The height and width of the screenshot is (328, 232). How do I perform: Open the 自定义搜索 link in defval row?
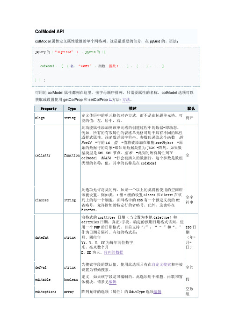point(161,264)
